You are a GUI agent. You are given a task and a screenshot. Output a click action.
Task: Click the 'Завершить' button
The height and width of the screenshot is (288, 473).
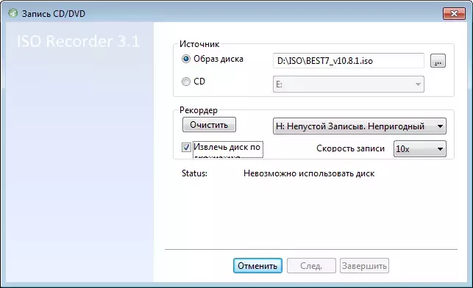point(364,266)
